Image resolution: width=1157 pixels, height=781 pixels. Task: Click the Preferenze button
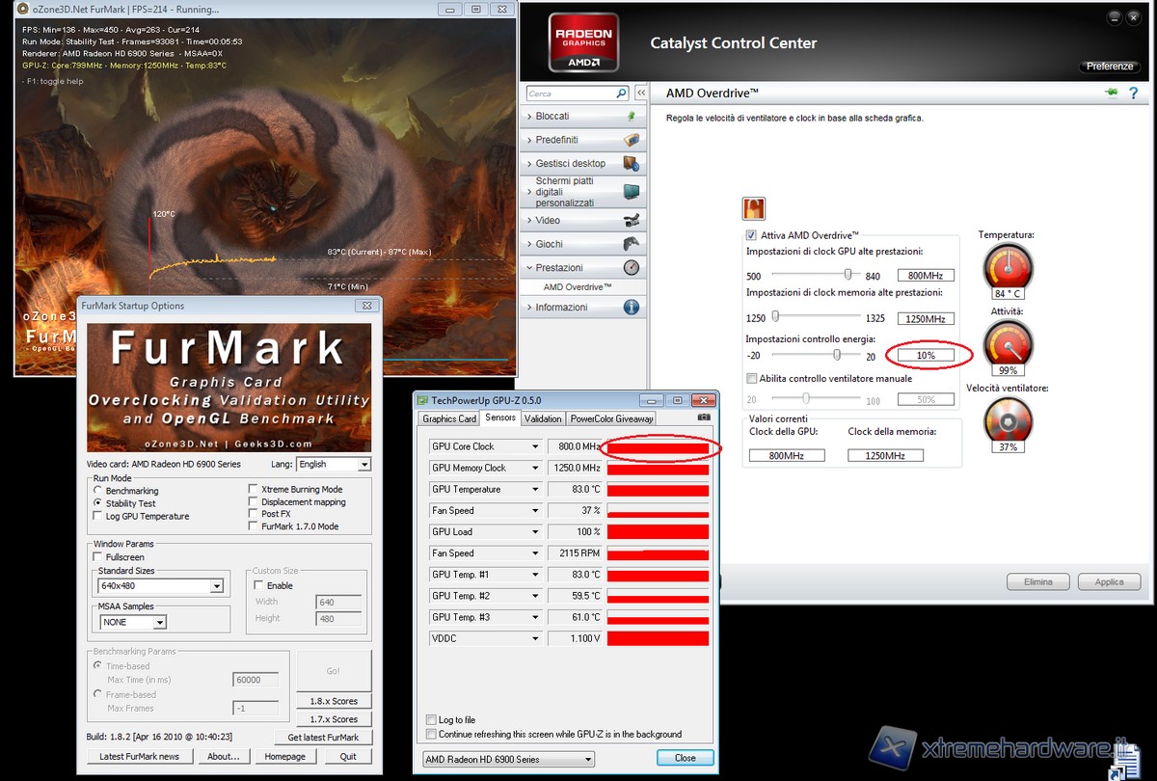(1110, 67)
